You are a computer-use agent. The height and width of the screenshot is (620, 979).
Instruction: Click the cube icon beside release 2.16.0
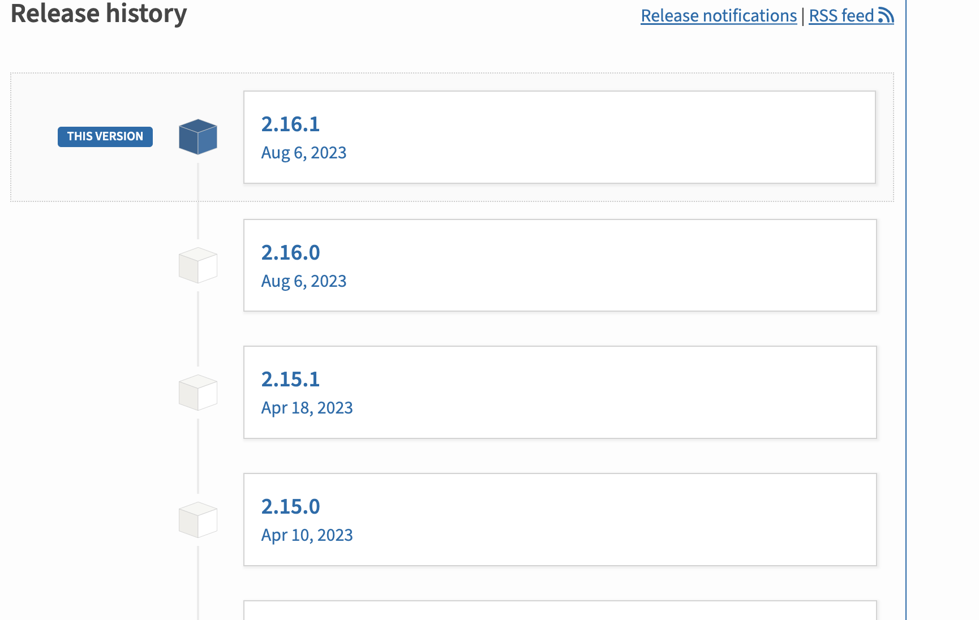click(198, 265)
